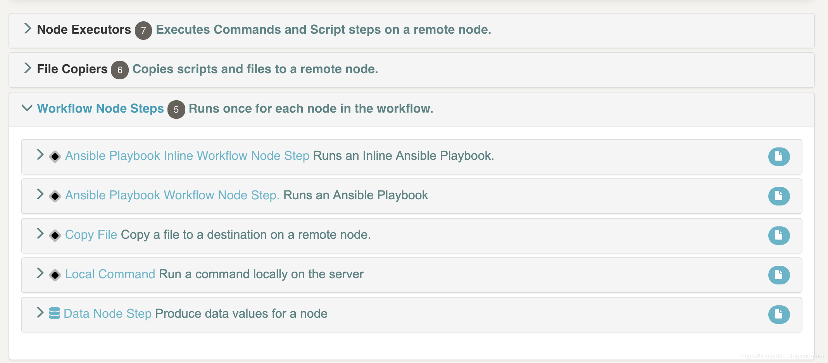Click database icon beside Data Node Step
The width and height of the screenshot is (828, 363).
(55, 313)
